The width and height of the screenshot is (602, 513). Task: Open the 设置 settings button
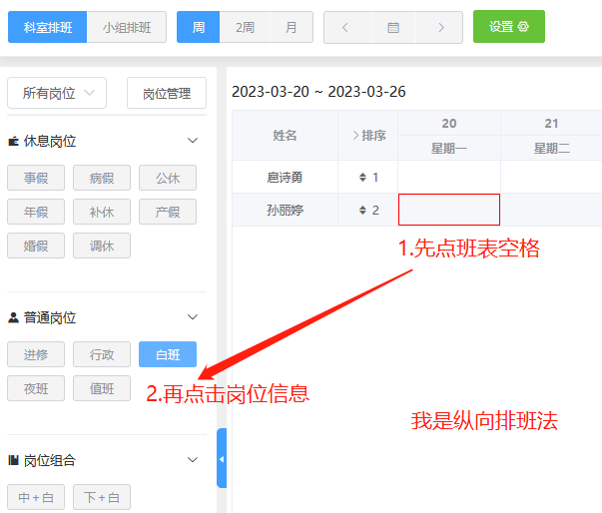[508, 27]
